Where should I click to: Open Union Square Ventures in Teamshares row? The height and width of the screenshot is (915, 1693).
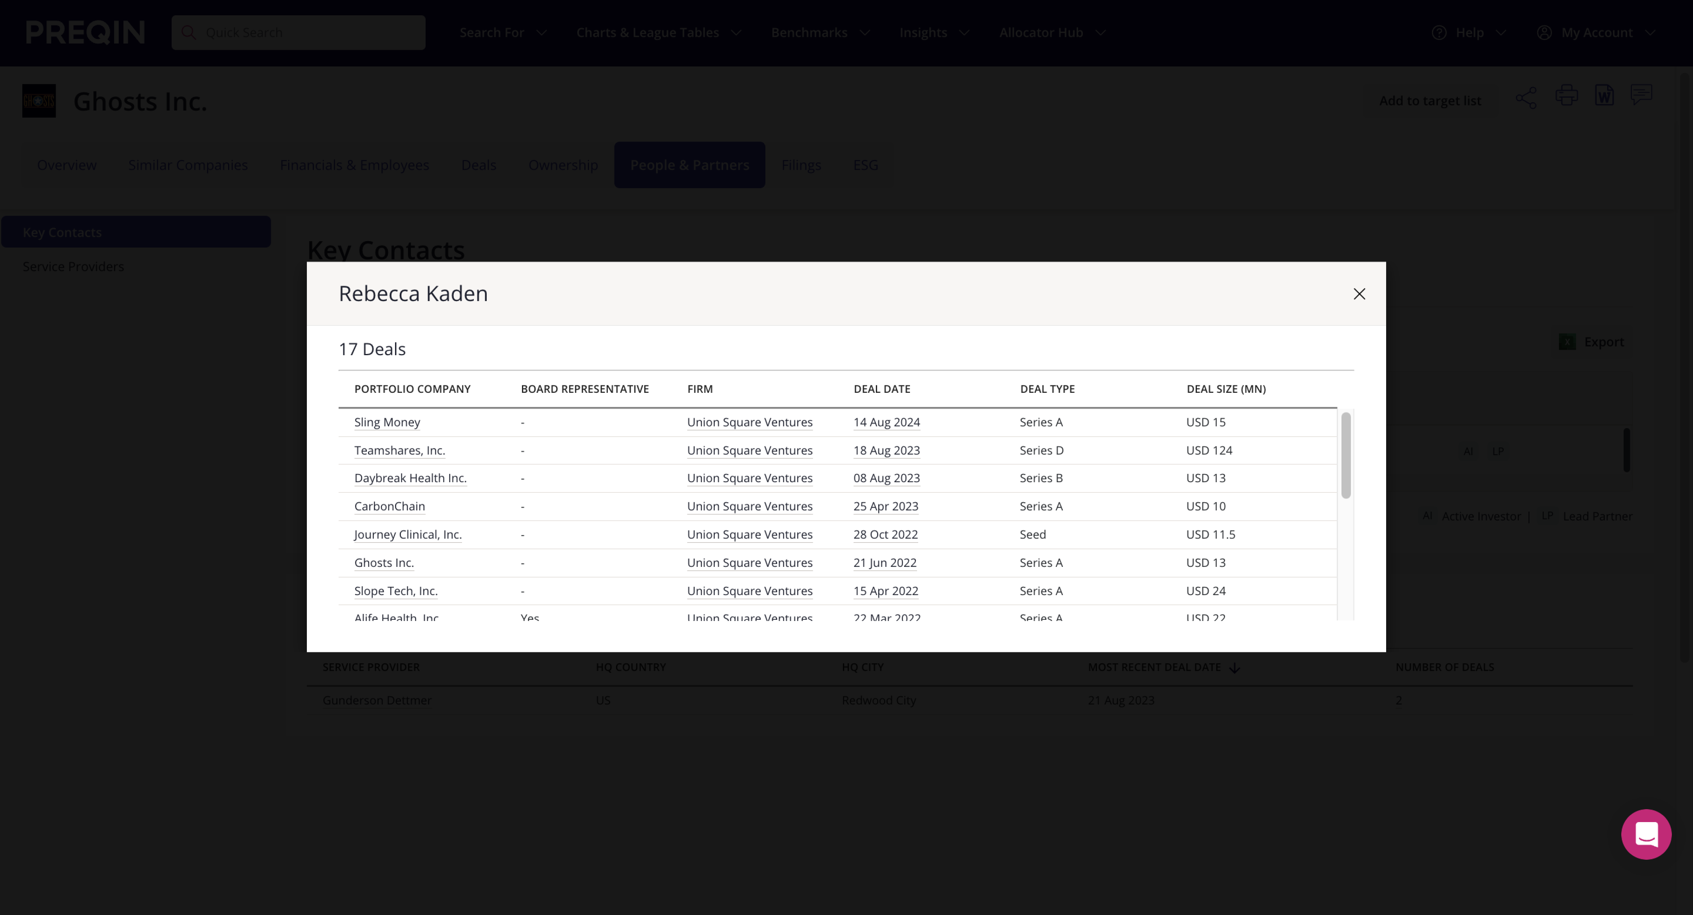pos(750,450)
